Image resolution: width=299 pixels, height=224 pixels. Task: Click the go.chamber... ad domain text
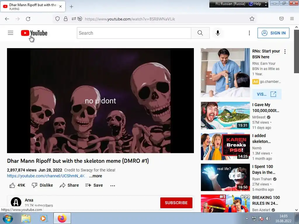coord(270,82)
